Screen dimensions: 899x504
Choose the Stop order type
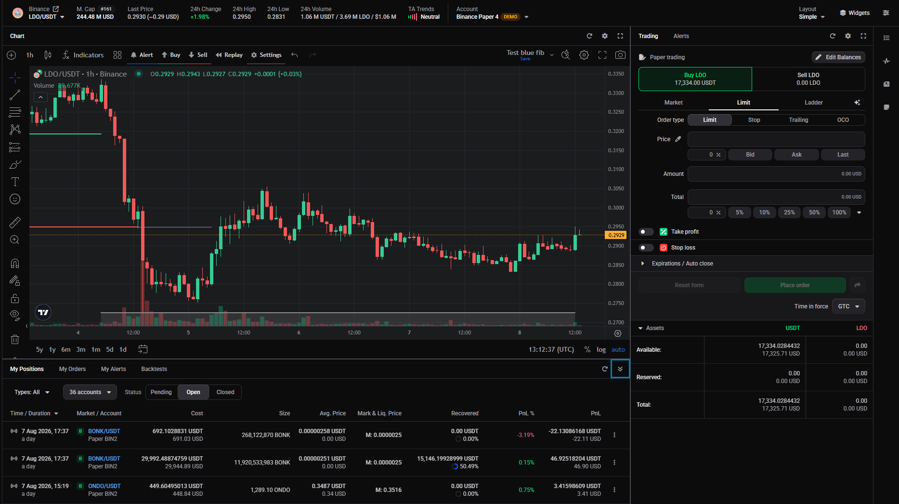(754, 120)
